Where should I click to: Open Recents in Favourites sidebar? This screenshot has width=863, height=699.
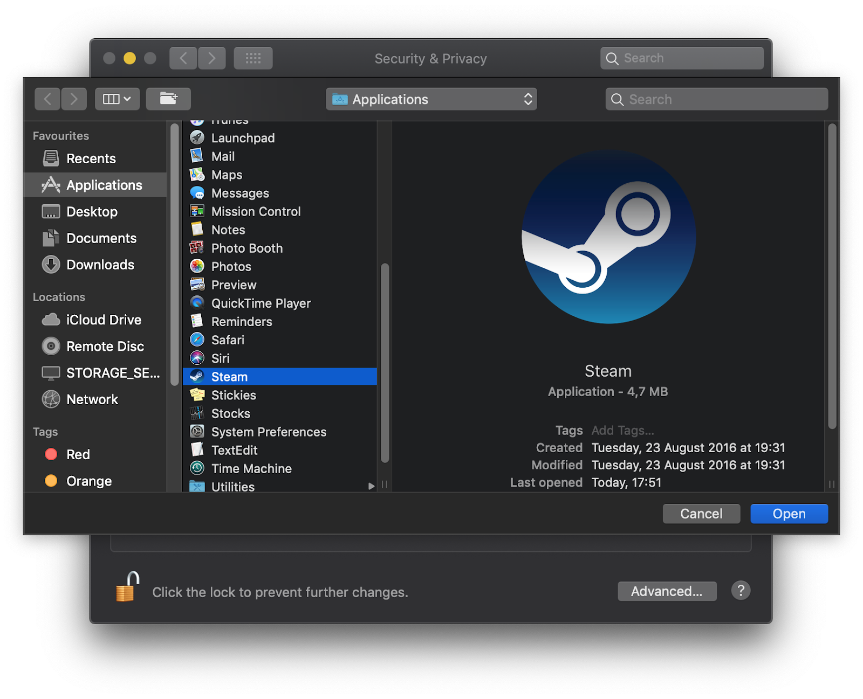[x=91, y=159]
